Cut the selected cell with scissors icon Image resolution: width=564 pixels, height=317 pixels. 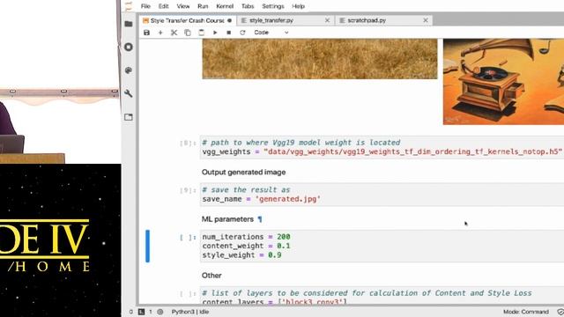click(x=174, y=33)
